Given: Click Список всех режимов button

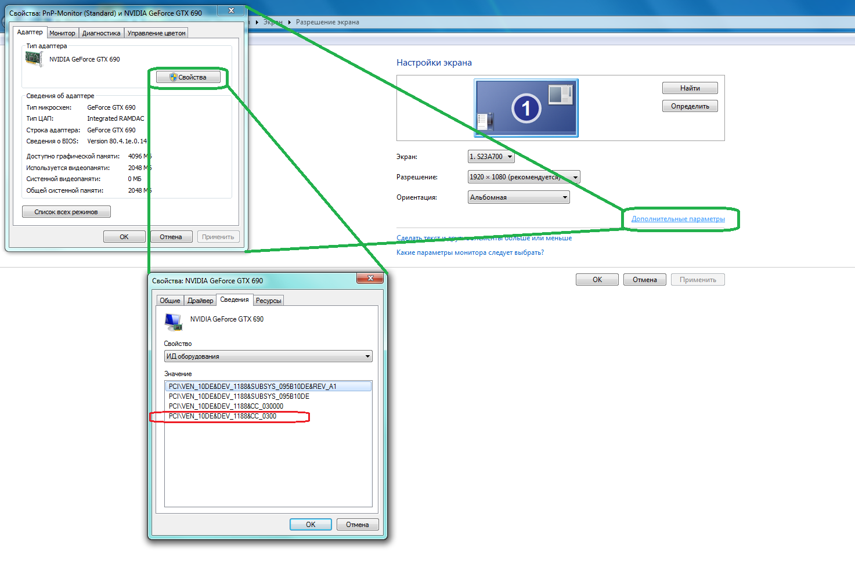Looking at the screenshot, I should pyautogui.click(x=66, y=212).
